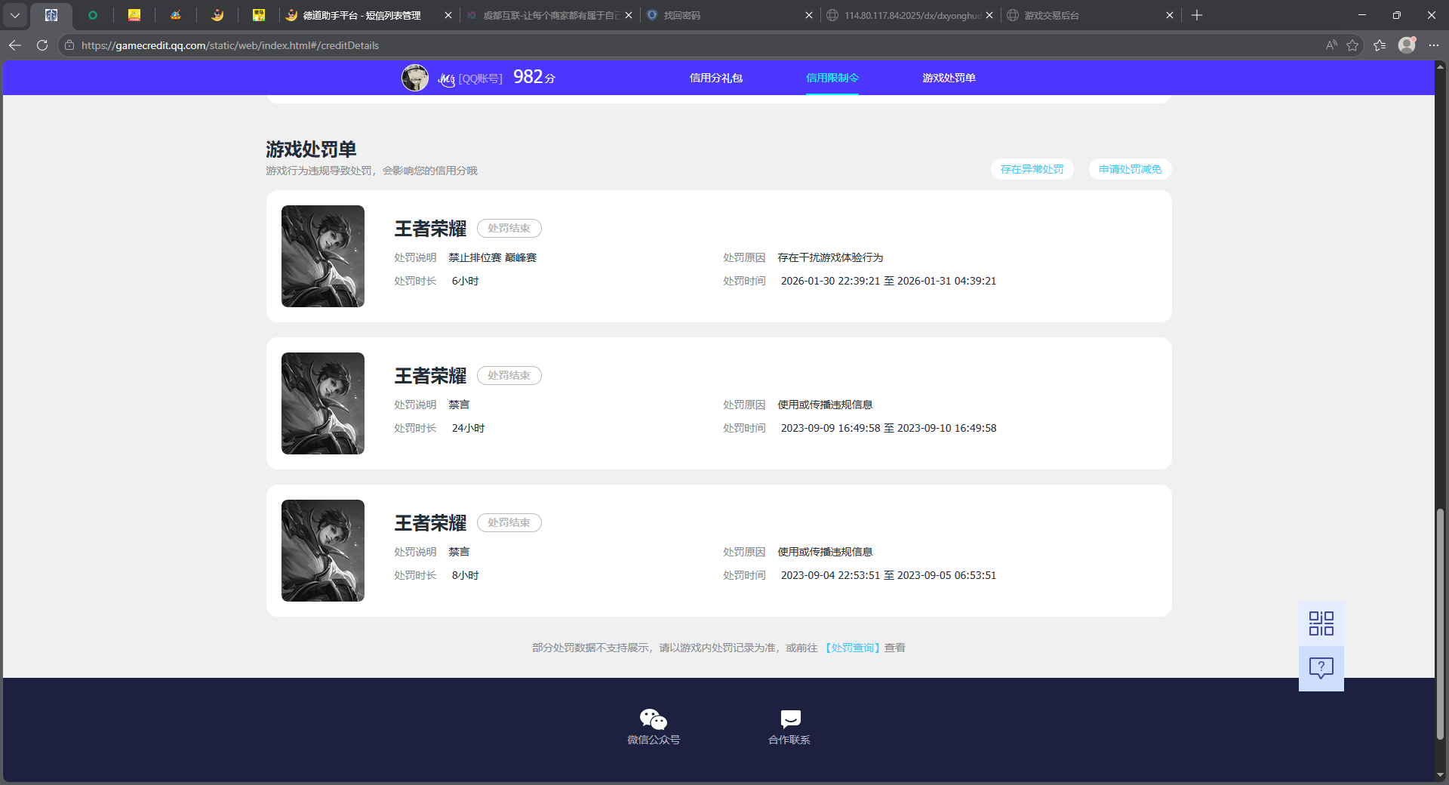The image size is (1449, 785).
Task: Open the 微信公众号 WeChat icon
Action: click(654, 719)
